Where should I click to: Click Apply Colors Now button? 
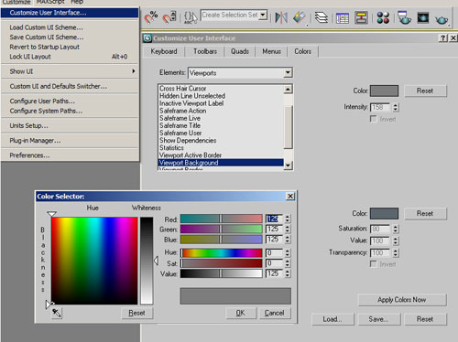402,300
